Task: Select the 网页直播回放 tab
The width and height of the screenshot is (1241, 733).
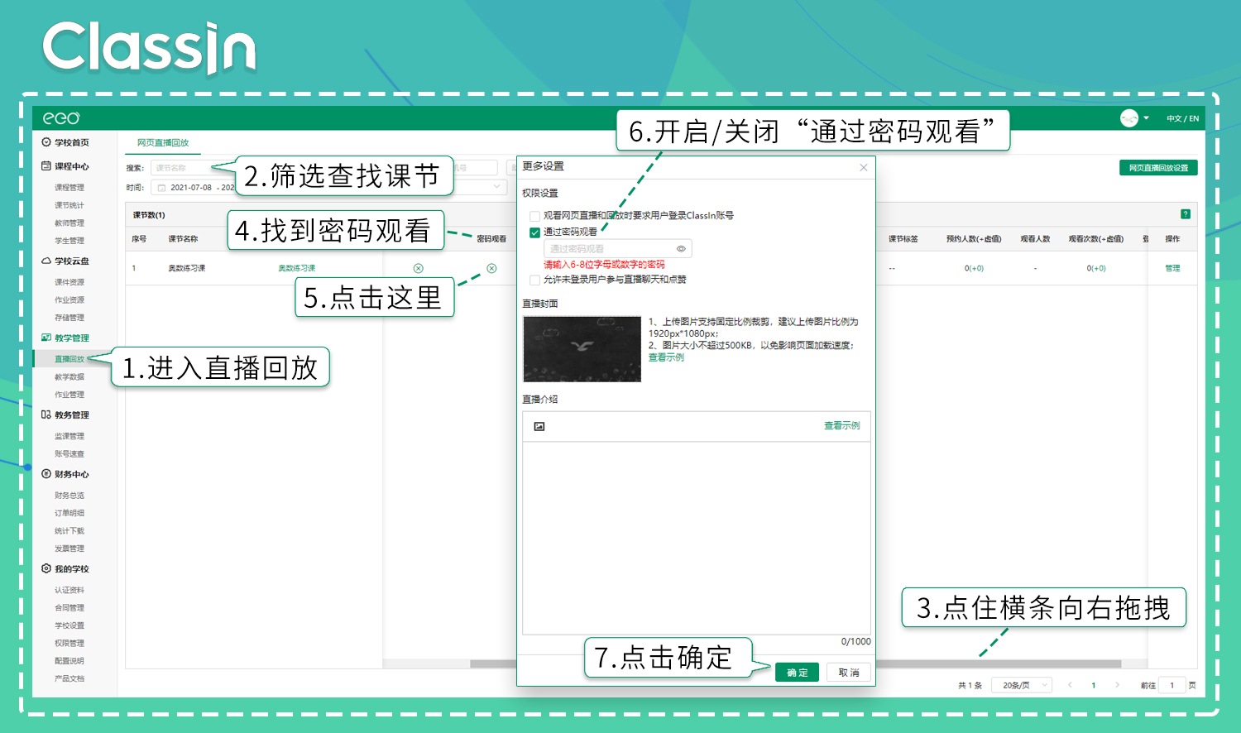Action: pos(163,142)
